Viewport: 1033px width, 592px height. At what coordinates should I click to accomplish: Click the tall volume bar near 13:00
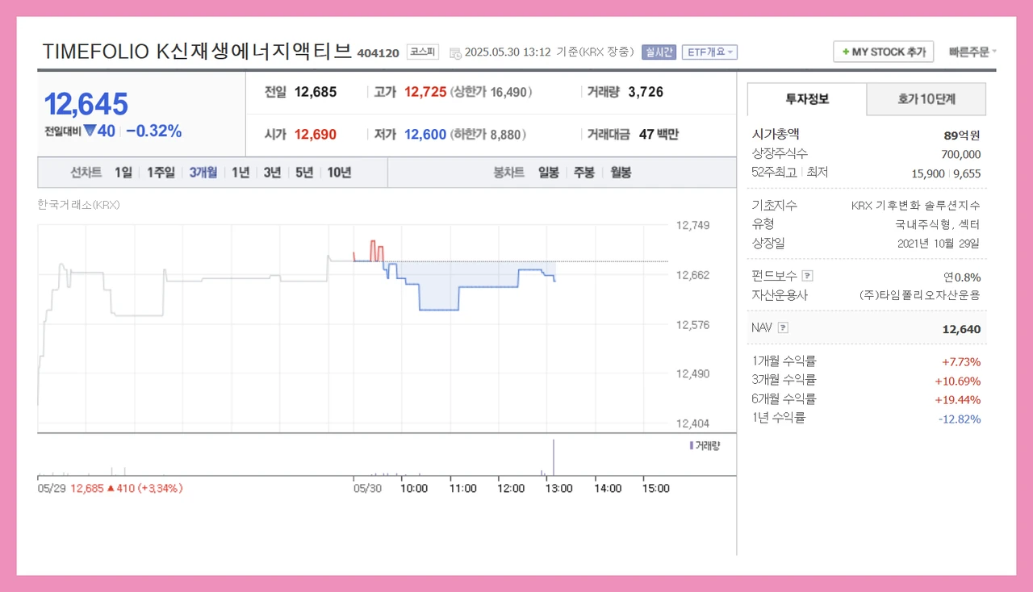click(x=554, y=457)
